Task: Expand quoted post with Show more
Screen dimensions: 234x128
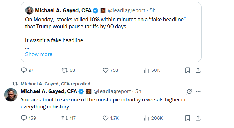Action: (39, 54)
